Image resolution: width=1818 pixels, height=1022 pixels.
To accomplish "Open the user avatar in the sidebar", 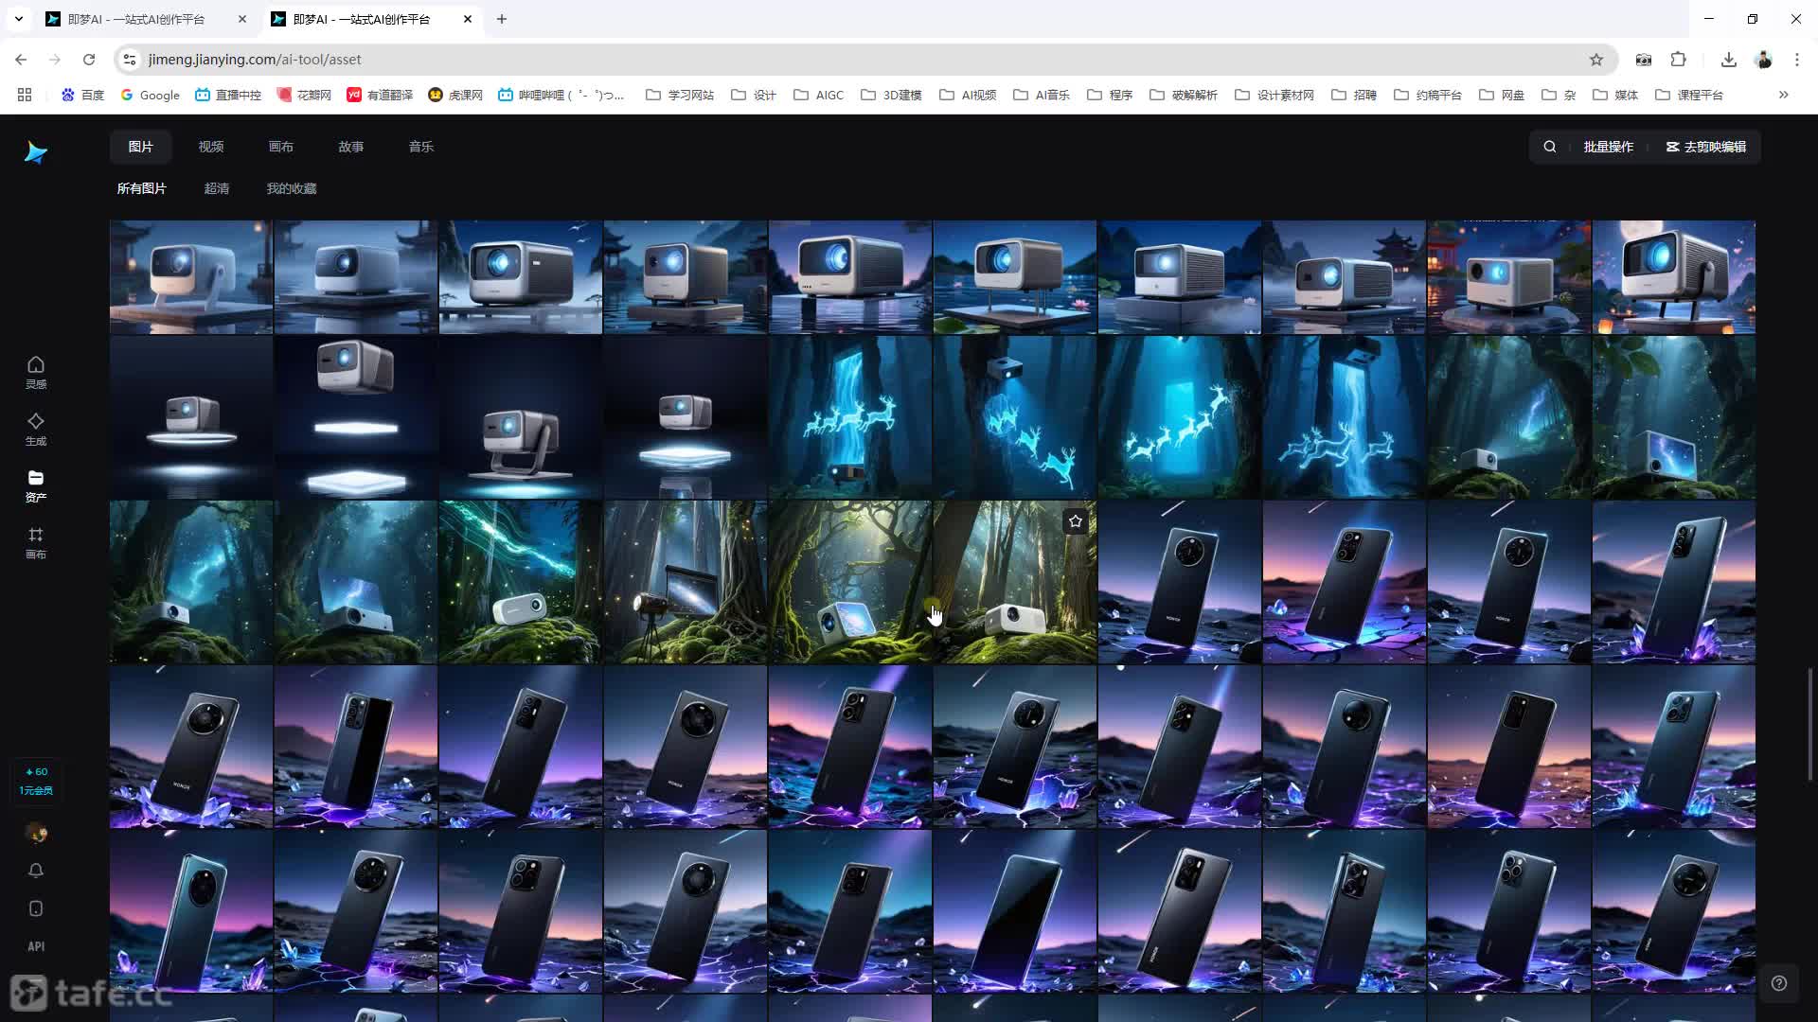I will coord(36,833).
